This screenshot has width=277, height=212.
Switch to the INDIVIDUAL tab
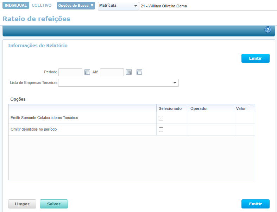coord(15,6)
